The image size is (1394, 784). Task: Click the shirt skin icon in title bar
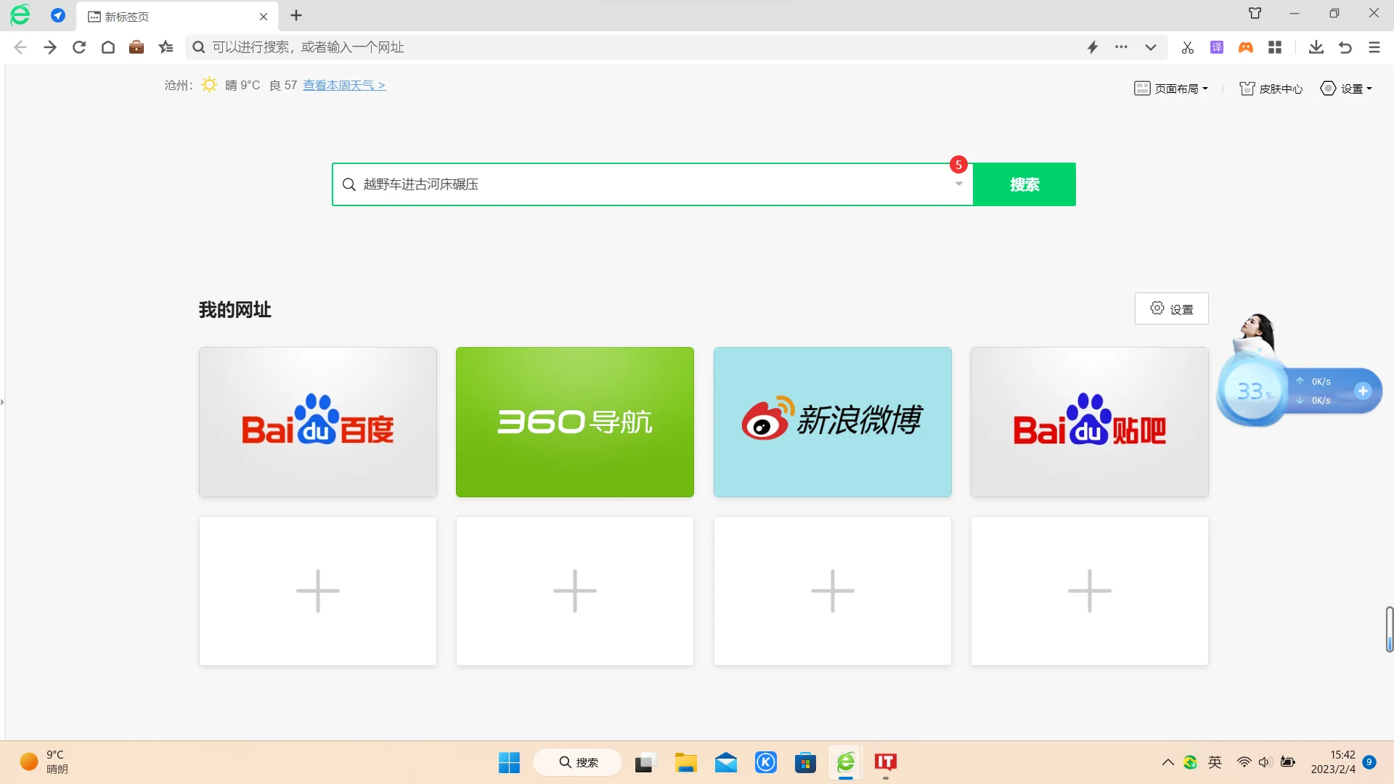tap(1255, 13)
